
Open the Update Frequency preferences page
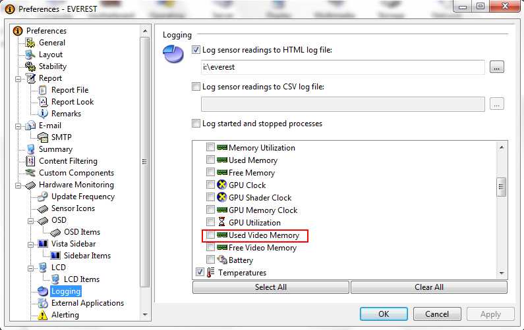tap(83, 197)
